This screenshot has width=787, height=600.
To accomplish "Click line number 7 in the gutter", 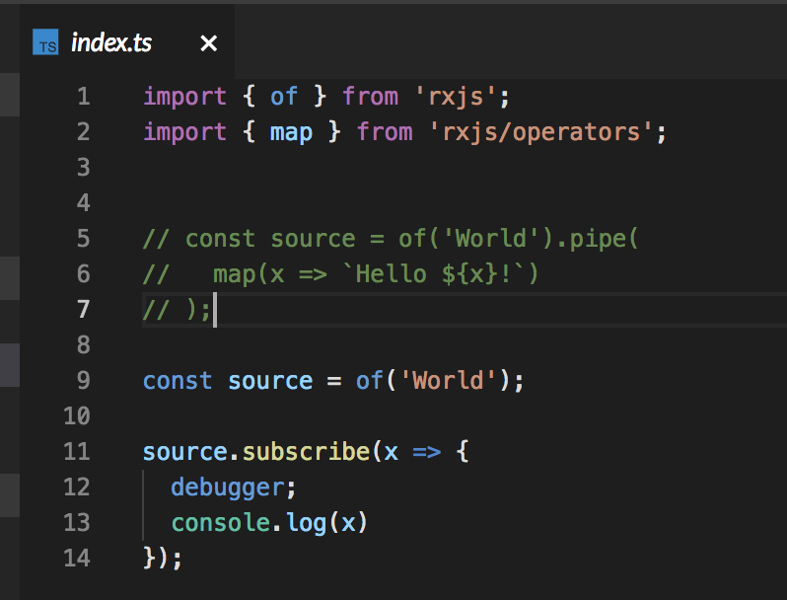I will pos(84,309).
